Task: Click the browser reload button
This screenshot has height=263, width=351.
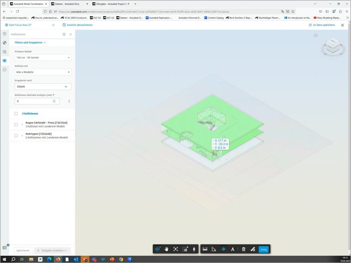Action: click(x=18, y=12)
